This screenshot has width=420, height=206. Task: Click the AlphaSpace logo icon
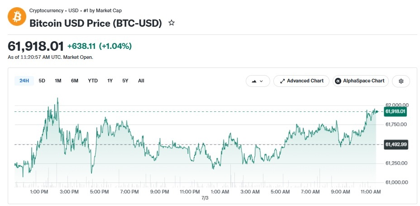pyautogui.click(x=338, y=81)
